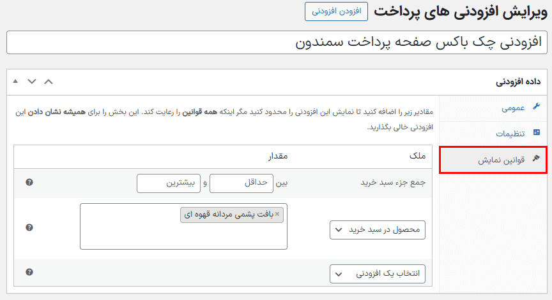Collapse the داده افزودنی panel
The height and width of the screenshot is (300, 552).
(15, 81)
